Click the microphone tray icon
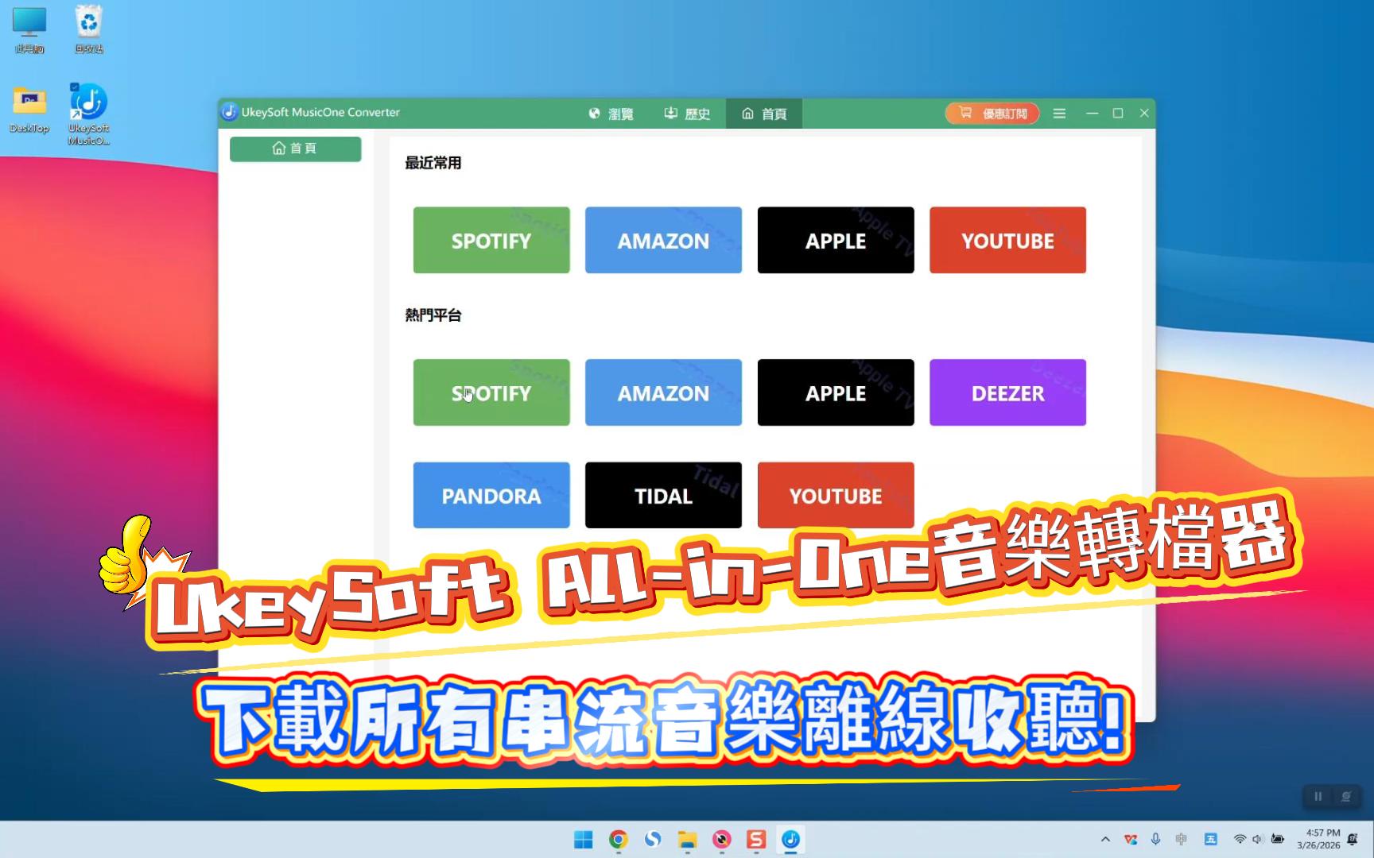 point(1155,840)
